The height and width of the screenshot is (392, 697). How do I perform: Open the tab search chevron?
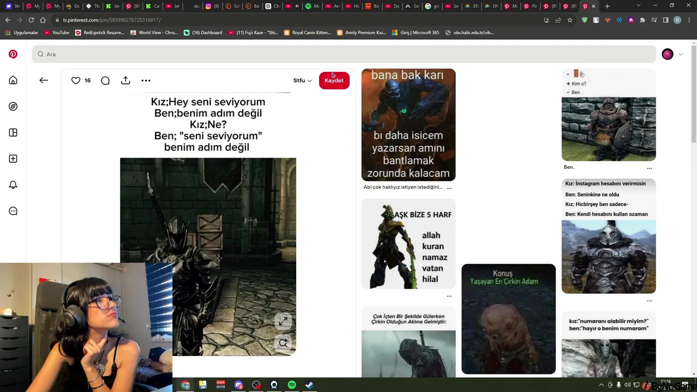click(x=638, y=6)
